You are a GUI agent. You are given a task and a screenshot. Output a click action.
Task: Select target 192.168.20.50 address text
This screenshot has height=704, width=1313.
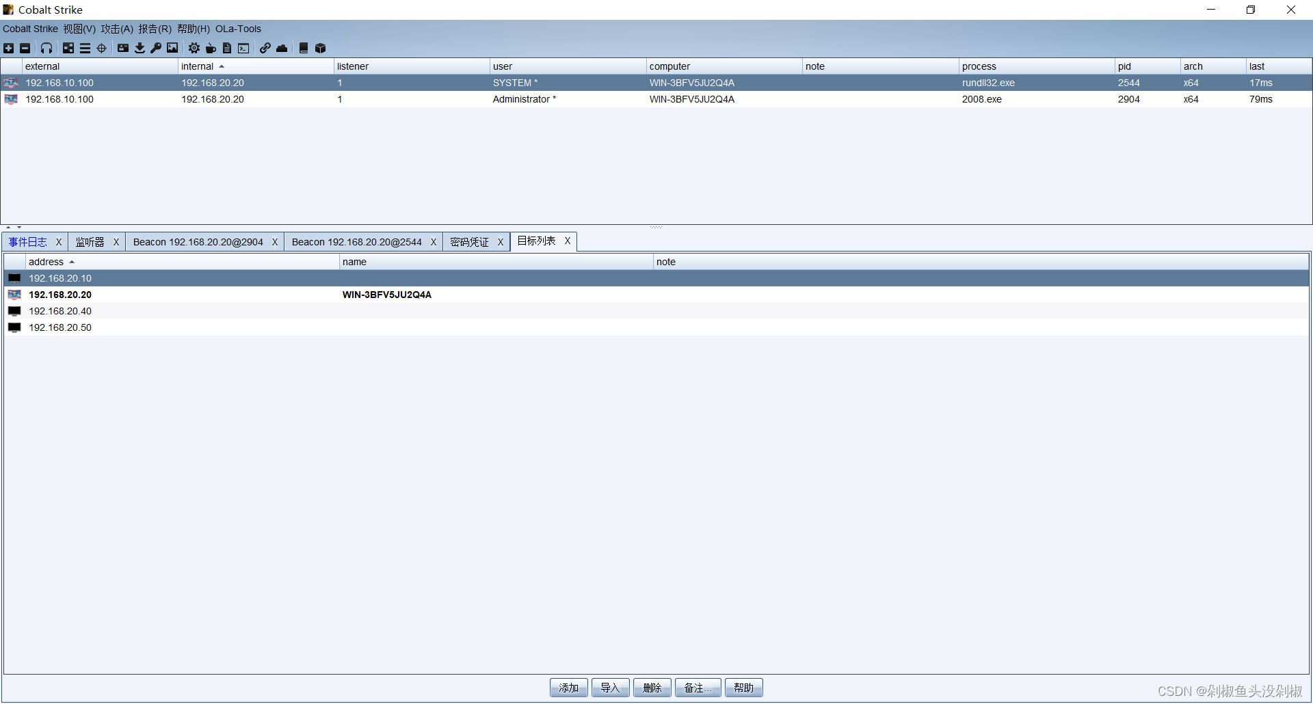coord(60,327)
